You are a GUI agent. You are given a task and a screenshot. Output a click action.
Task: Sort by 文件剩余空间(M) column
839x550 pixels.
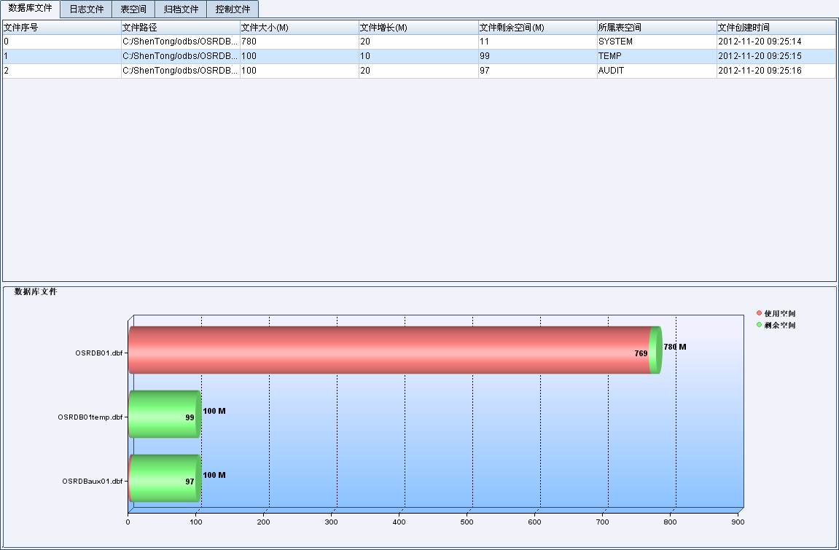click(536, 28)
